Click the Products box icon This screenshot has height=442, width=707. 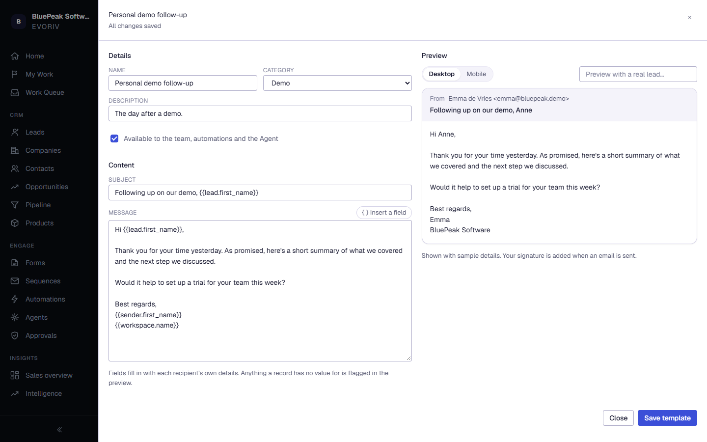[x=15, y=223]
